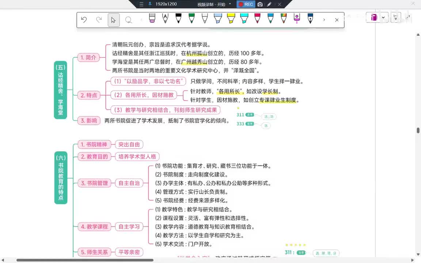Viewport: 421px width, 263px height.
Task: Click line (5) 学术交流：门户开放
Action: [184, 244]
